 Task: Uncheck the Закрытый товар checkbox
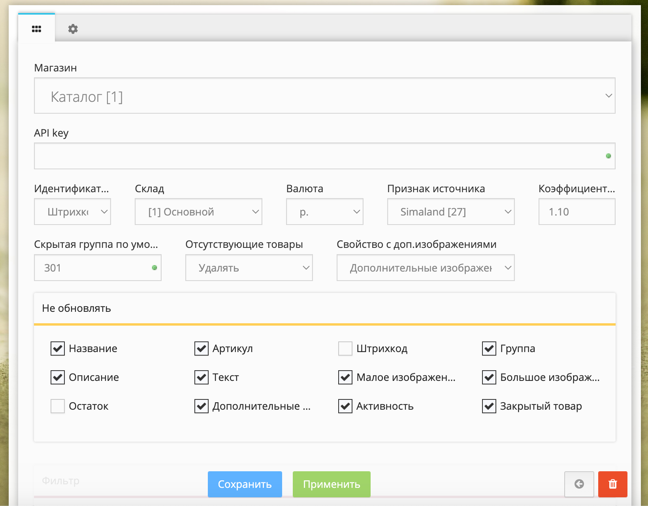pyautogui.click(x=489, y=406)
